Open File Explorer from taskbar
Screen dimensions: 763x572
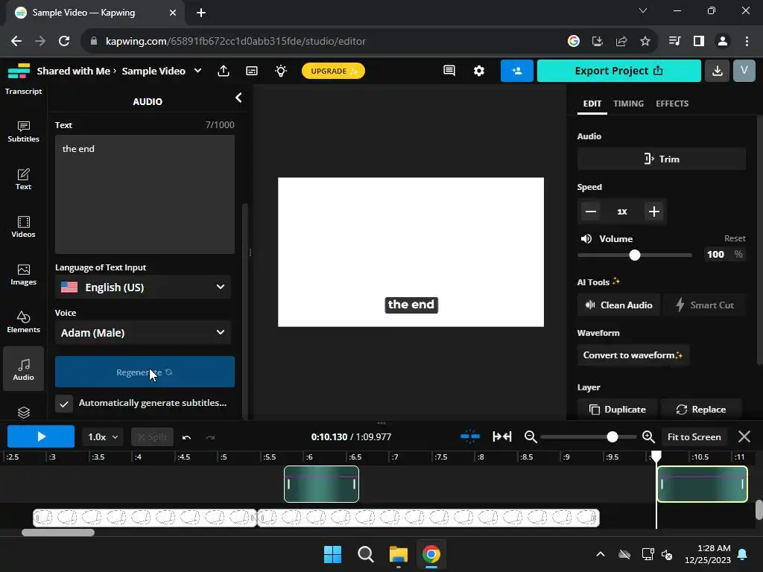(398, 554)
